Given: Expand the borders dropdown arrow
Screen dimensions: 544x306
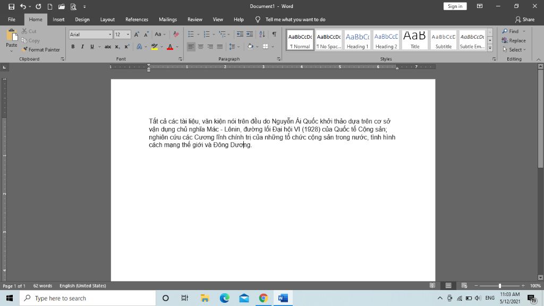Looking at the screenshot, I should [273, 47].
